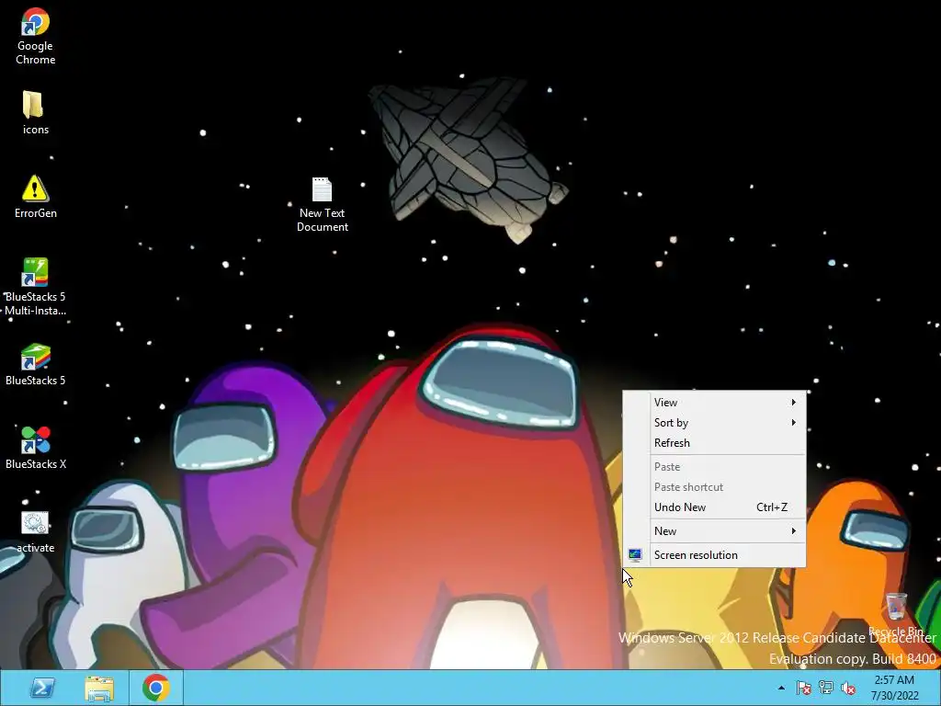This screenshot has height=706, width=941.
Task: Select the BlueStacks 5 desktop shortcut
Action: point(36,364)
